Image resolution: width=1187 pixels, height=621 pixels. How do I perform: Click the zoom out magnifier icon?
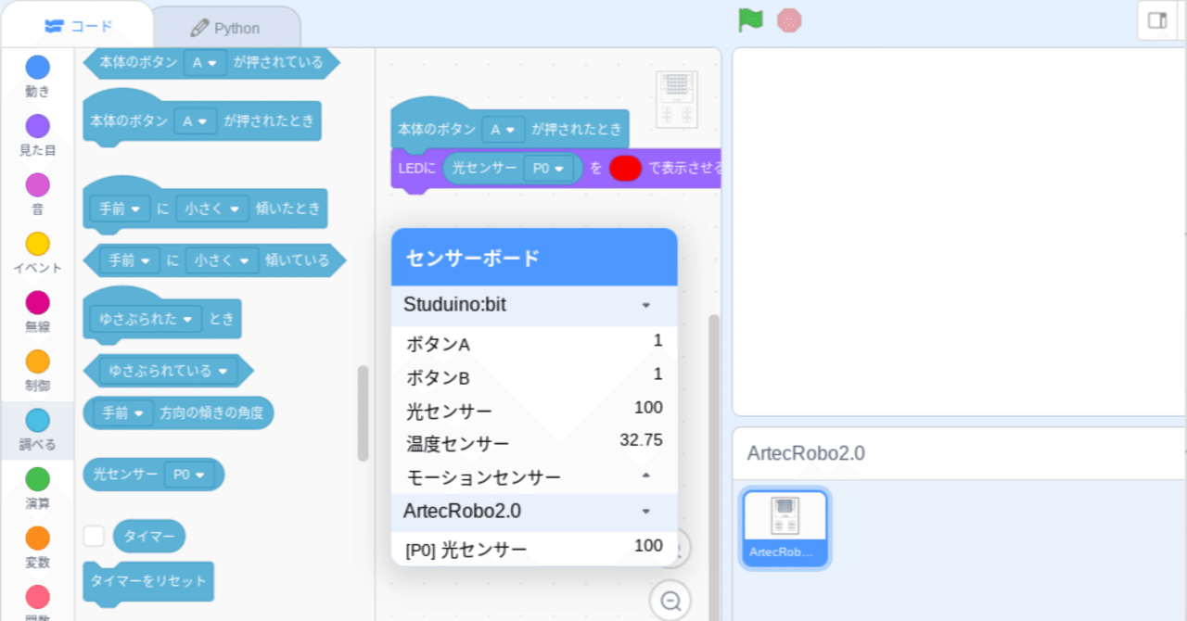pos(670,601)
